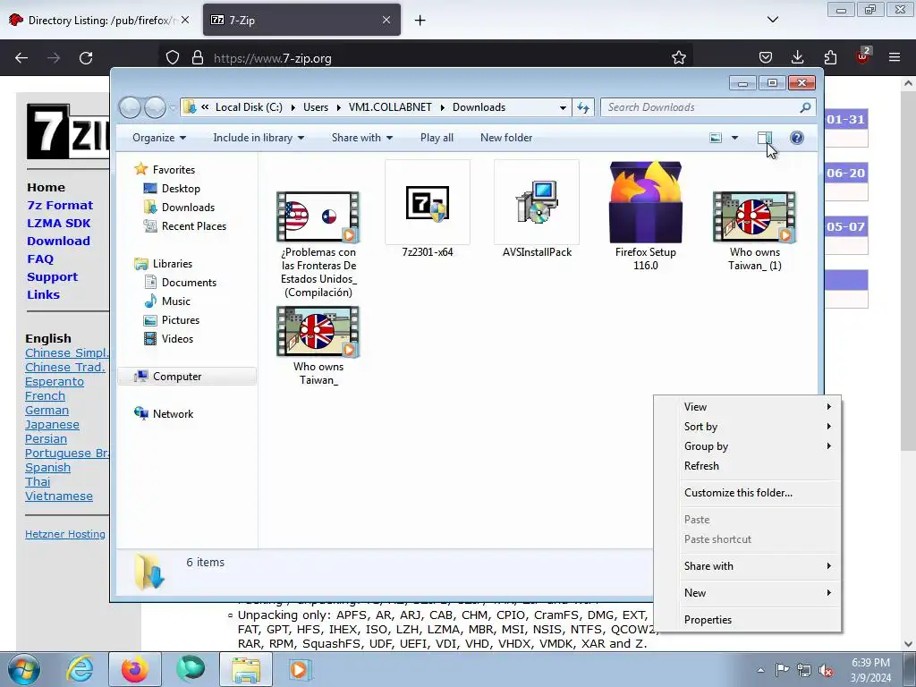The image size is (916, 687).
Task: Switch to the Directory Listing Firefox tab
Action: click(x=99, y=20)
